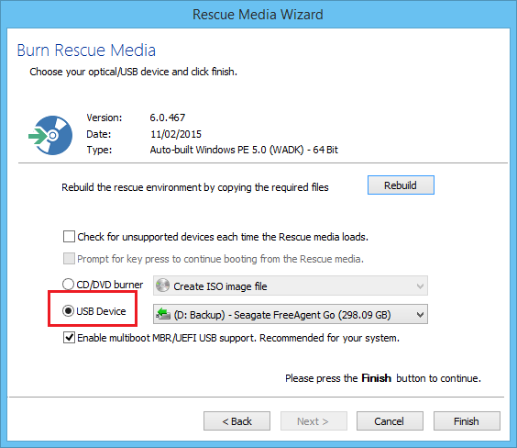The height and width of the screenshot is (448, 517).
Task: Click the disabled Next > button
Action: [313, 421]
